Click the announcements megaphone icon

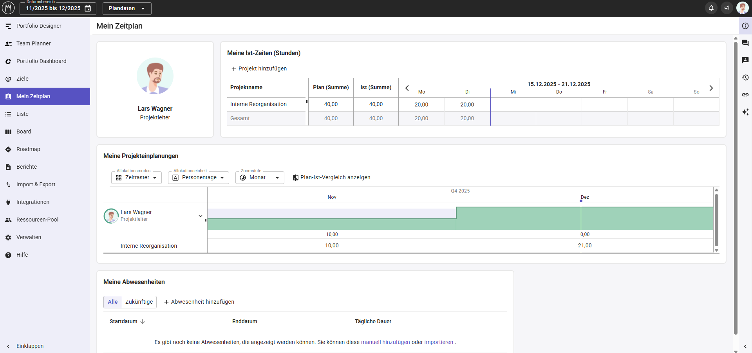tap(727, 8)
